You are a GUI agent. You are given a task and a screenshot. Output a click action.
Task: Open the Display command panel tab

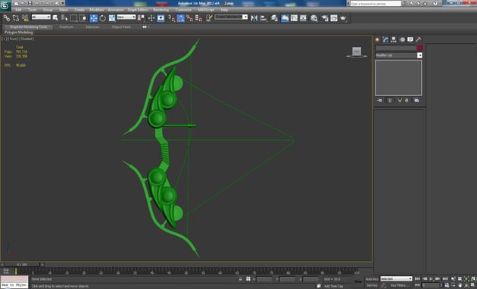point(410,39)
